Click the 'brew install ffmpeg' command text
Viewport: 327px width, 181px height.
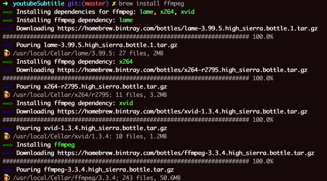coord(151,4)
